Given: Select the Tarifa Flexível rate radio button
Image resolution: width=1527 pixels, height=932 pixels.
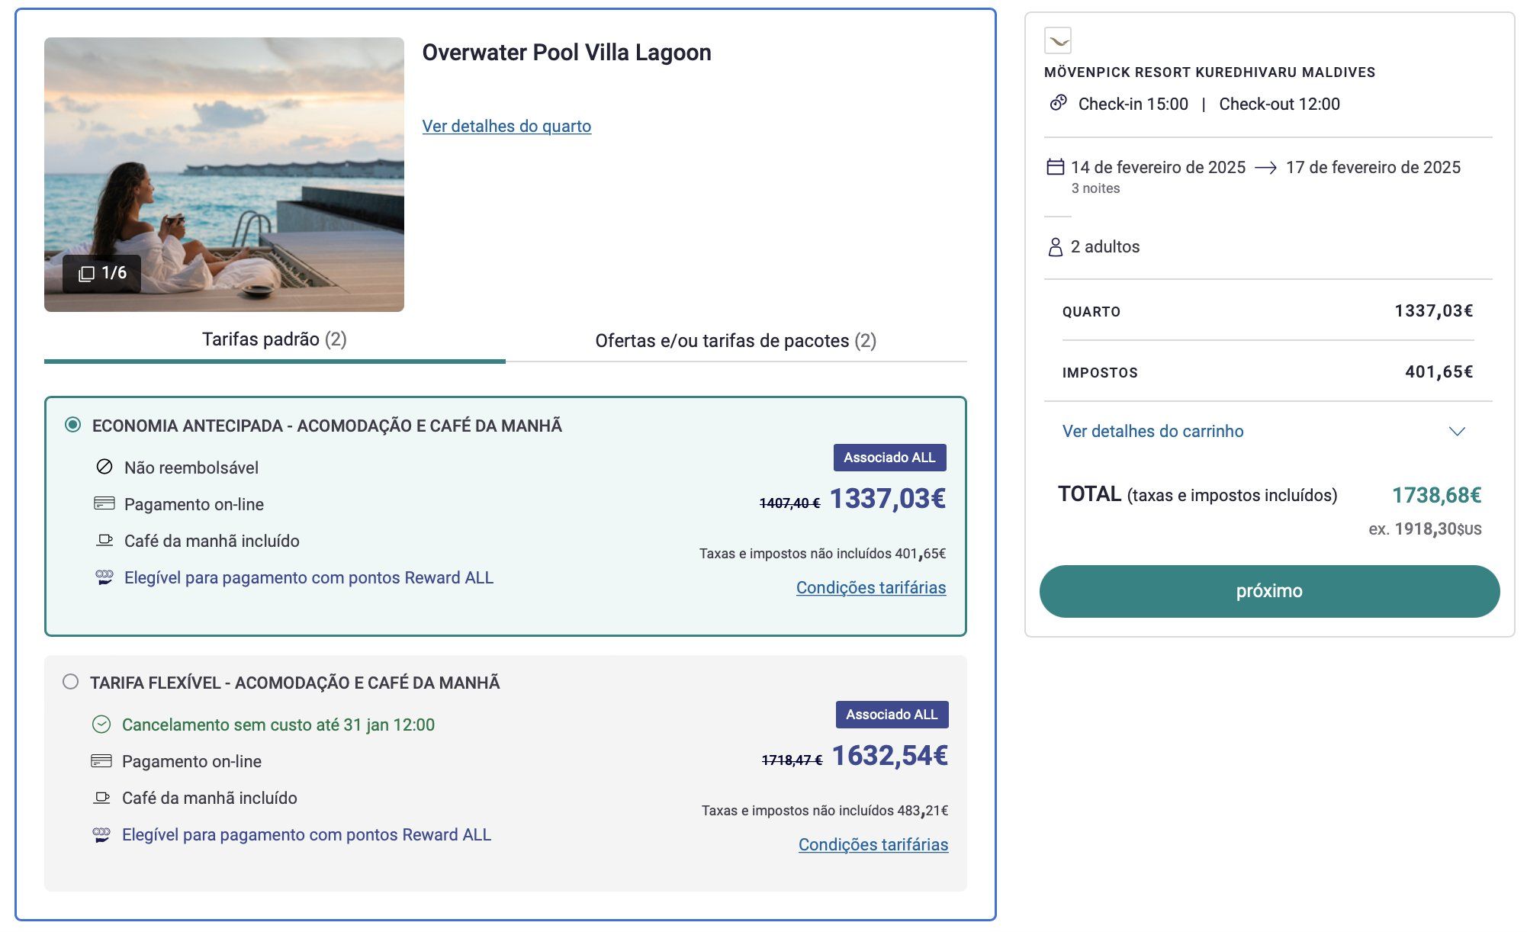Looking at the screenshot, I should [x=70, y=682].
